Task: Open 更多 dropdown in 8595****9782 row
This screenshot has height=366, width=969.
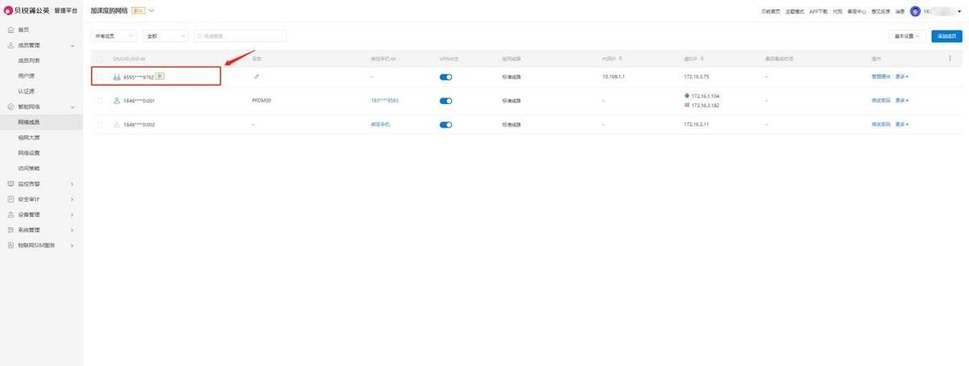Action: click(902, 77)
